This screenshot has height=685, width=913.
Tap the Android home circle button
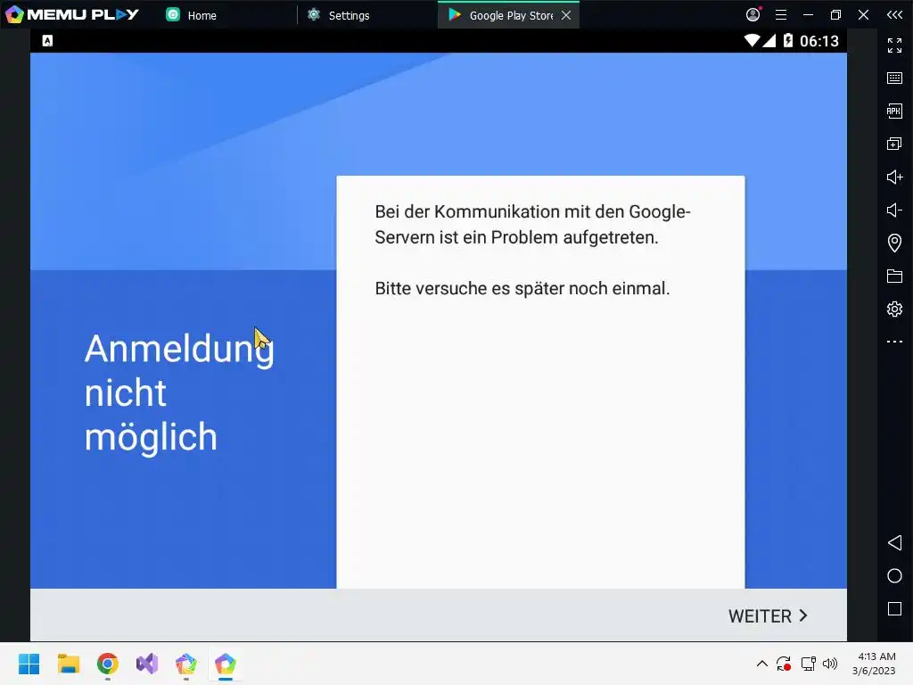click(x=894, y=576)
